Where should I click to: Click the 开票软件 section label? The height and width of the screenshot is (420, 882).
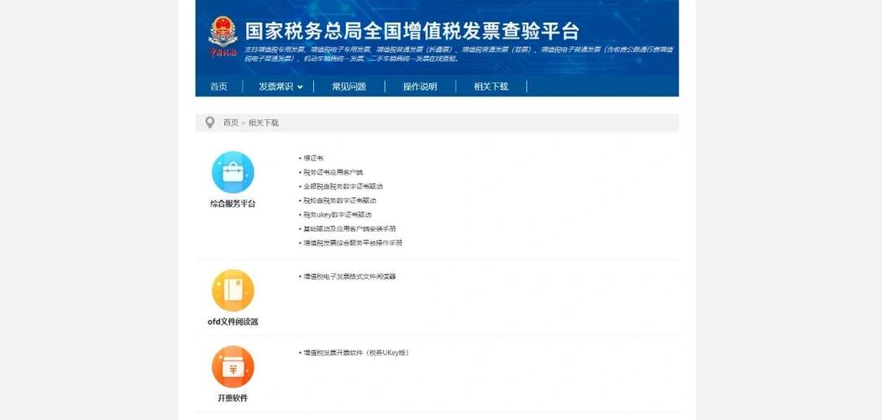233,398
